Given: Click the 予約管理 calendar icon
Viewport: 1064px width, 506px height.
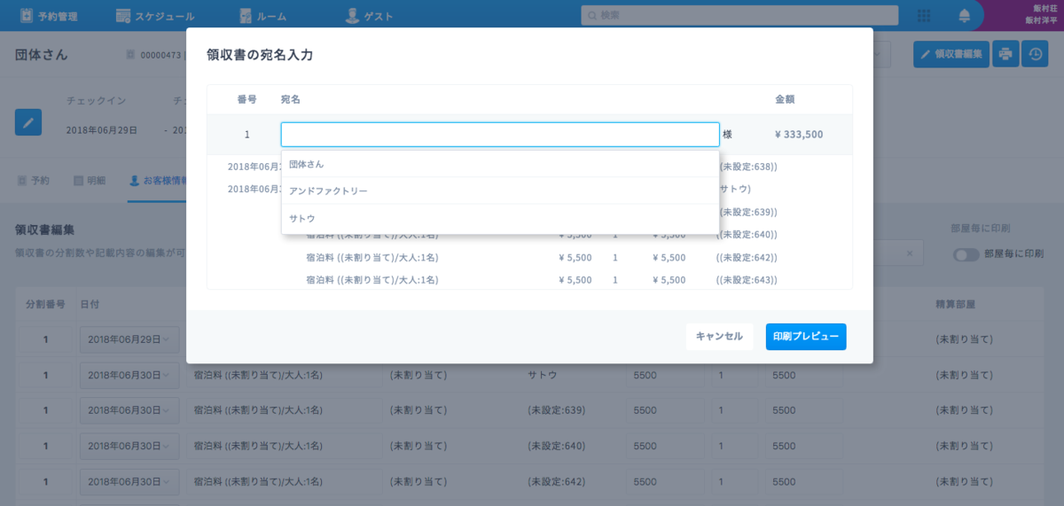Looking at the screenshot, I should pos(27,16).
